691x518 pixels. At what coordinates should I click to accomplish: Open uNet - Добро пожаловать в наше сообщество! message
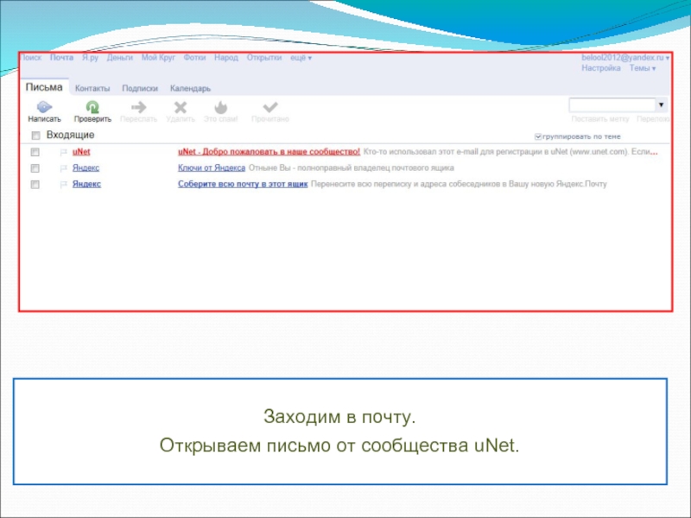click(269, 152)
